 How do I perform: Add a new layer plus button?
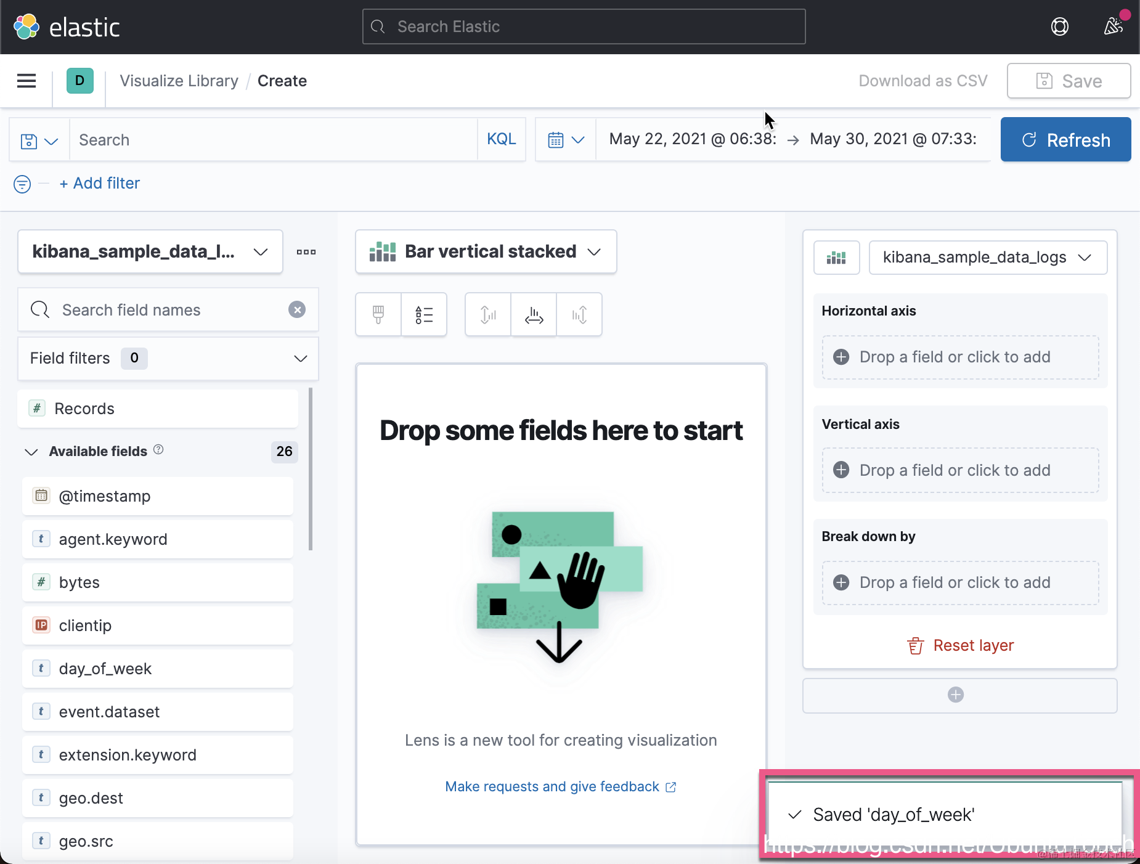pyautogui.click(x=959, y=695)
